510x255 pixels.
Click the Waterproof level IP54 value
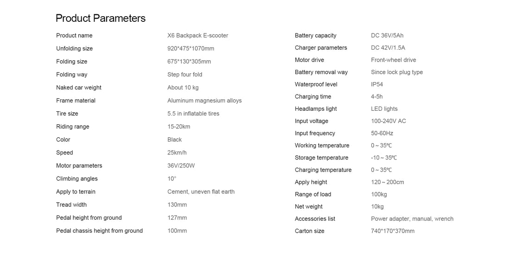(x=377, y=84)
